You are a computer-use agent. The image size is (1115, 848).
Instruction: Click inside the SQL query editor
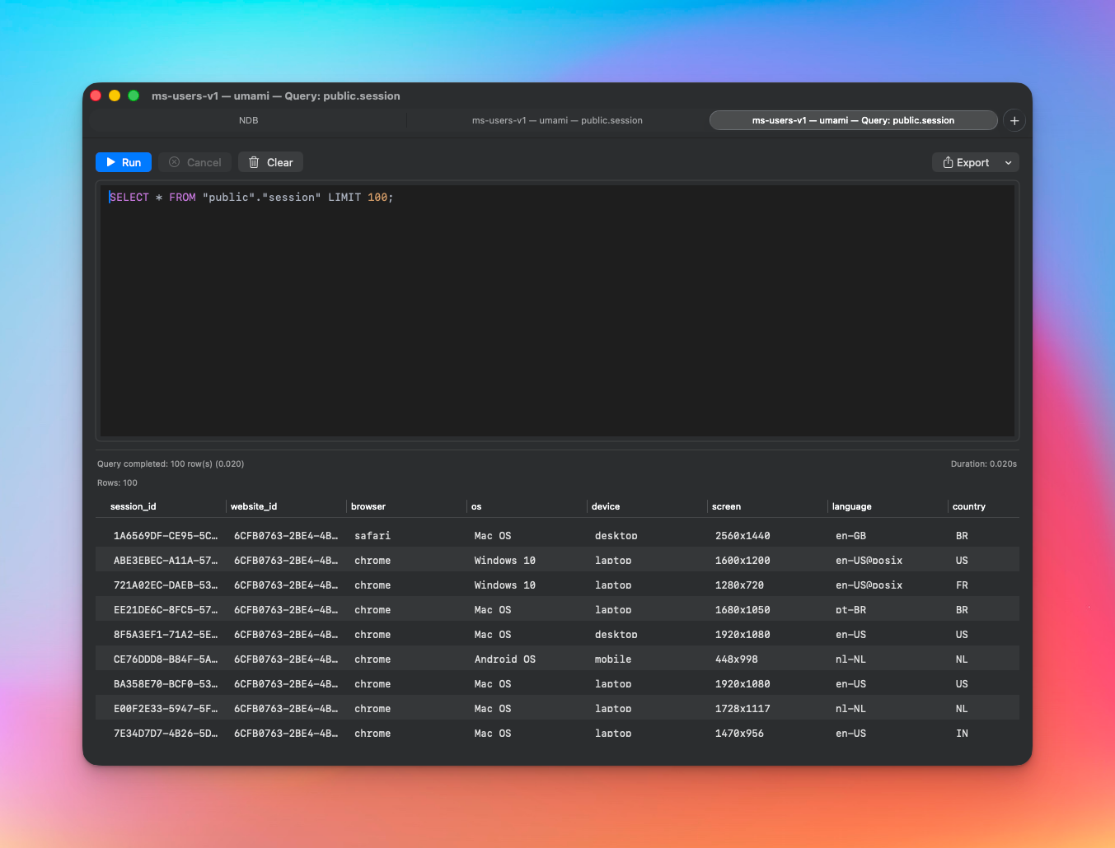(557, 313)
